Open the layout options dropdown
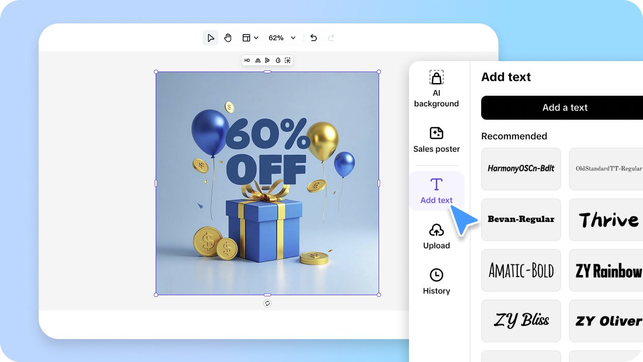Viewport: 643px width, 362px height. click(x=250, y=38)
